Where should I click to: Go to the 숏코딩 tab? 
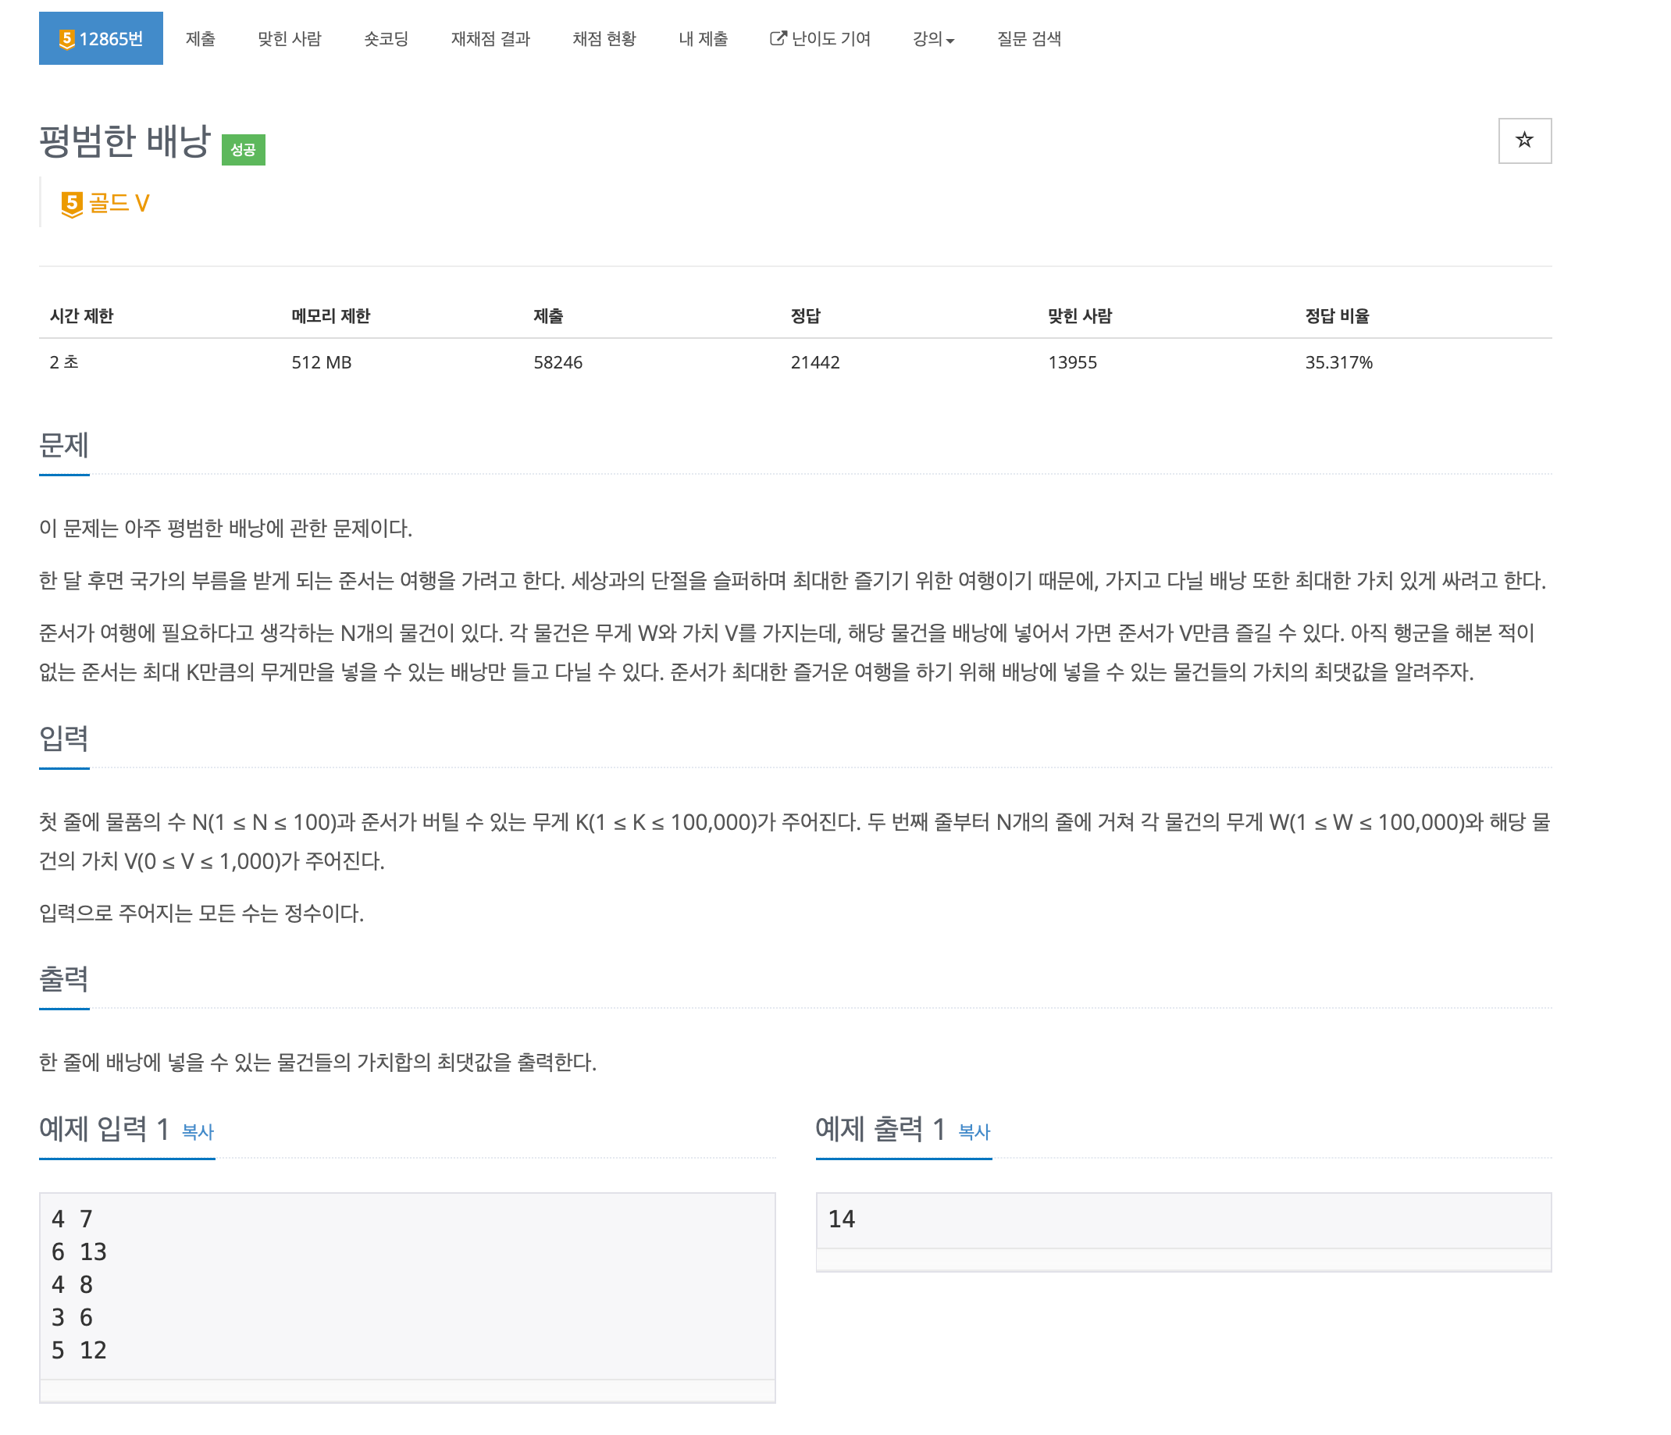(386, 39)
